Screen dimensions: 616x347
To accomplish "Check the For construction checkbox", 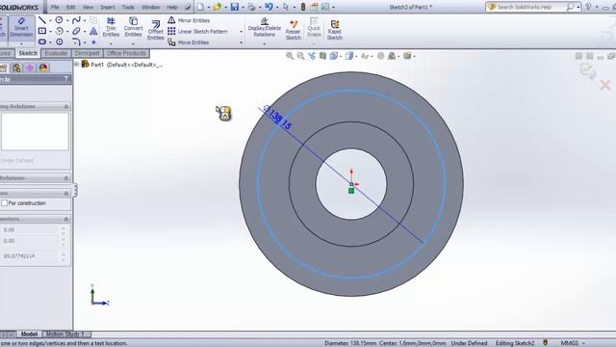I will pyautogui.click(x=4, y=203).
